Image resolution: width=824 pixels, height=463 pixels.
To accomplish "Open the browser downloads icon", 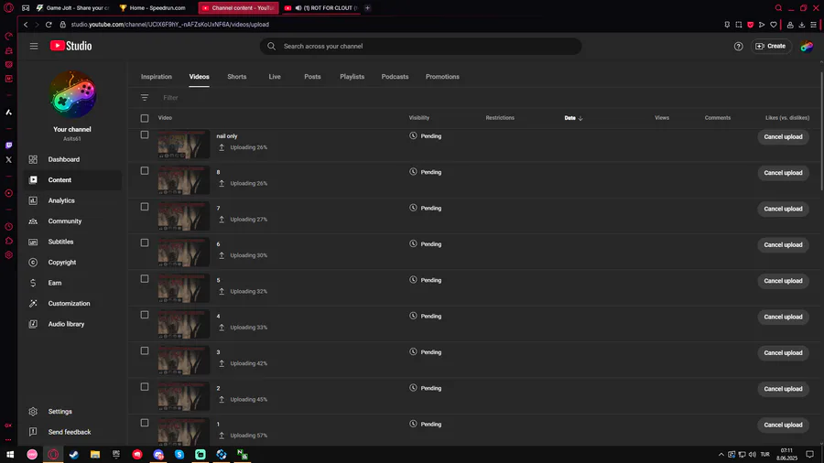I will tap(801, 25).
